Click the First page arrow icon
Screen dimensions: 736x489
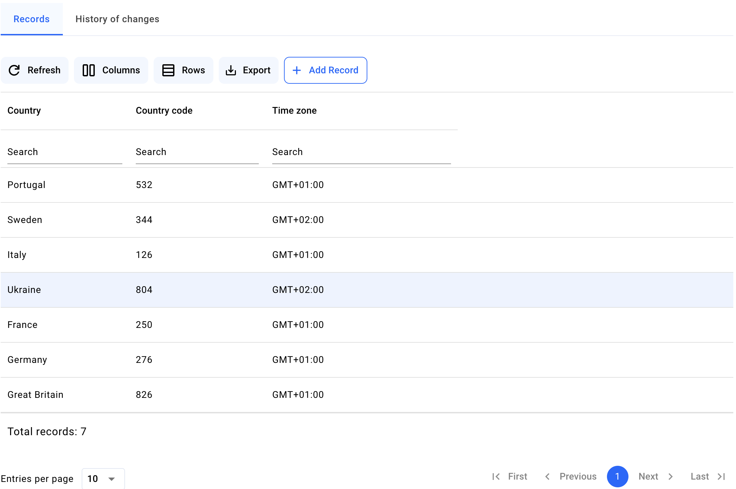pyautogui.click(x=496, y=477)
